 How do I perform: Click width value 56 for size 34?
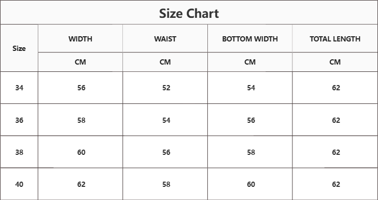coord(81,88)
